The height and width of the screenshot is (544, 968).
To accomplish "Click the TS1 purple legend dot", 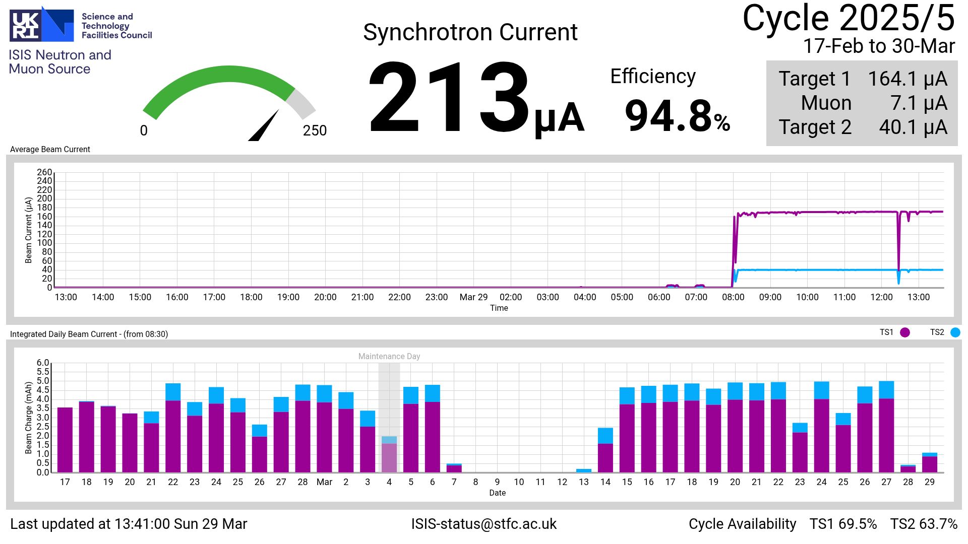I will (905, 332).
